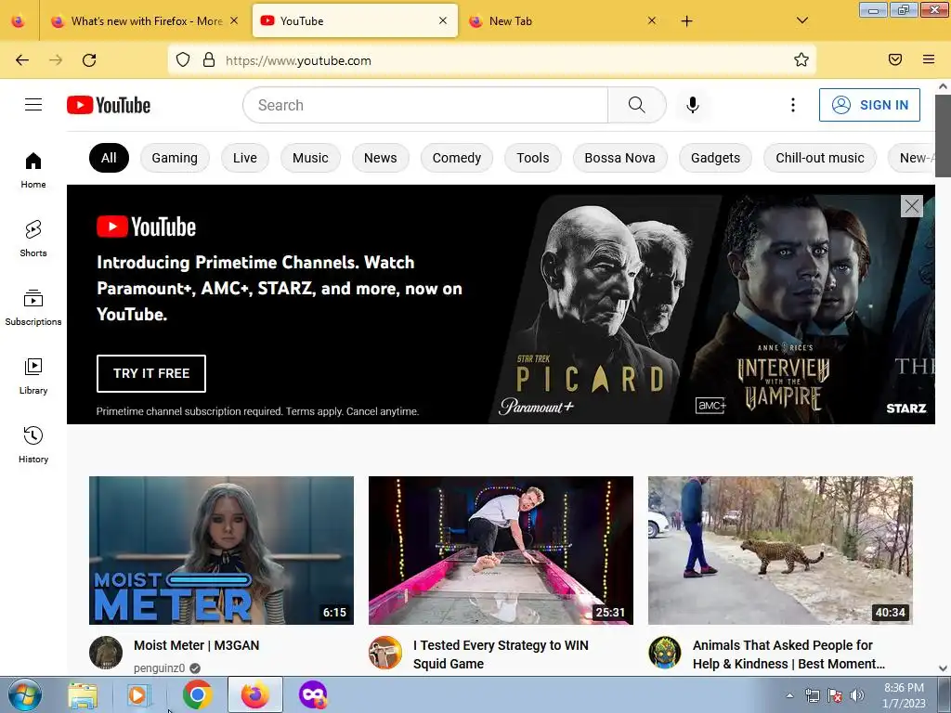Open Library in the sidebar
Screen dimensions: 951x713
[33, 377]
